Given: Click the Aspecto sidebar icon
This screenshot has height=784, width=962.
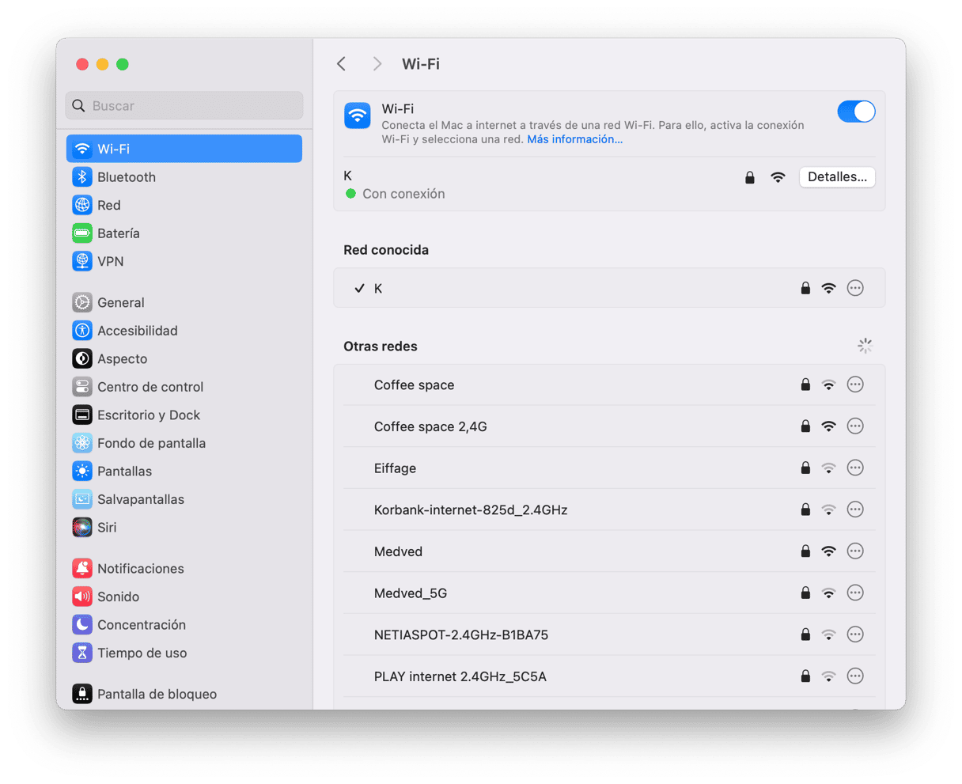Looking at the screenshot, I should (82, 358).
